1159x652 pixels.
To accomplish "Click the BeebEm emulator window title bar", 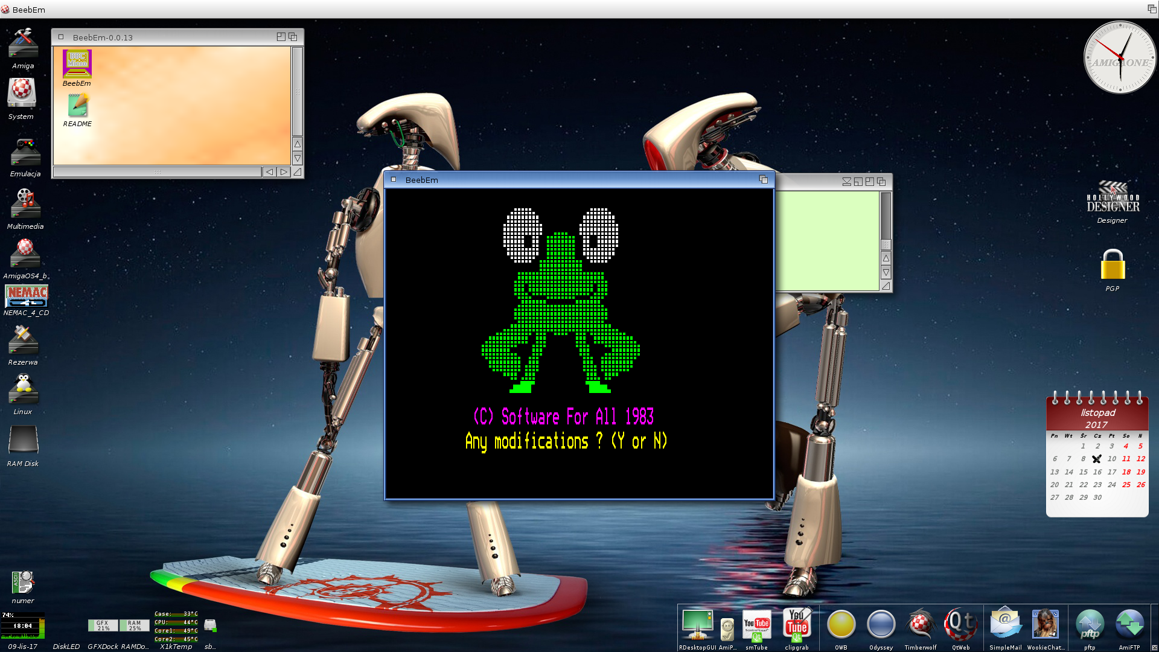I will pos(578,180).
